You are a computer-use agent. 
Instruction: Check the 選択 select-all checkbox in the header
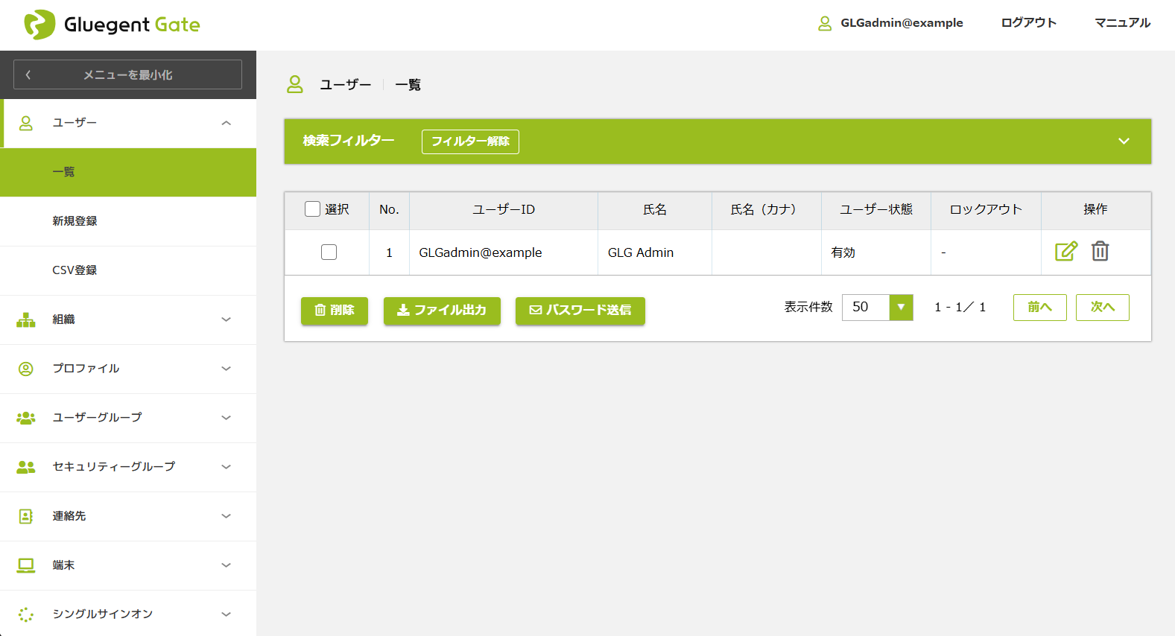pos(312,209)
